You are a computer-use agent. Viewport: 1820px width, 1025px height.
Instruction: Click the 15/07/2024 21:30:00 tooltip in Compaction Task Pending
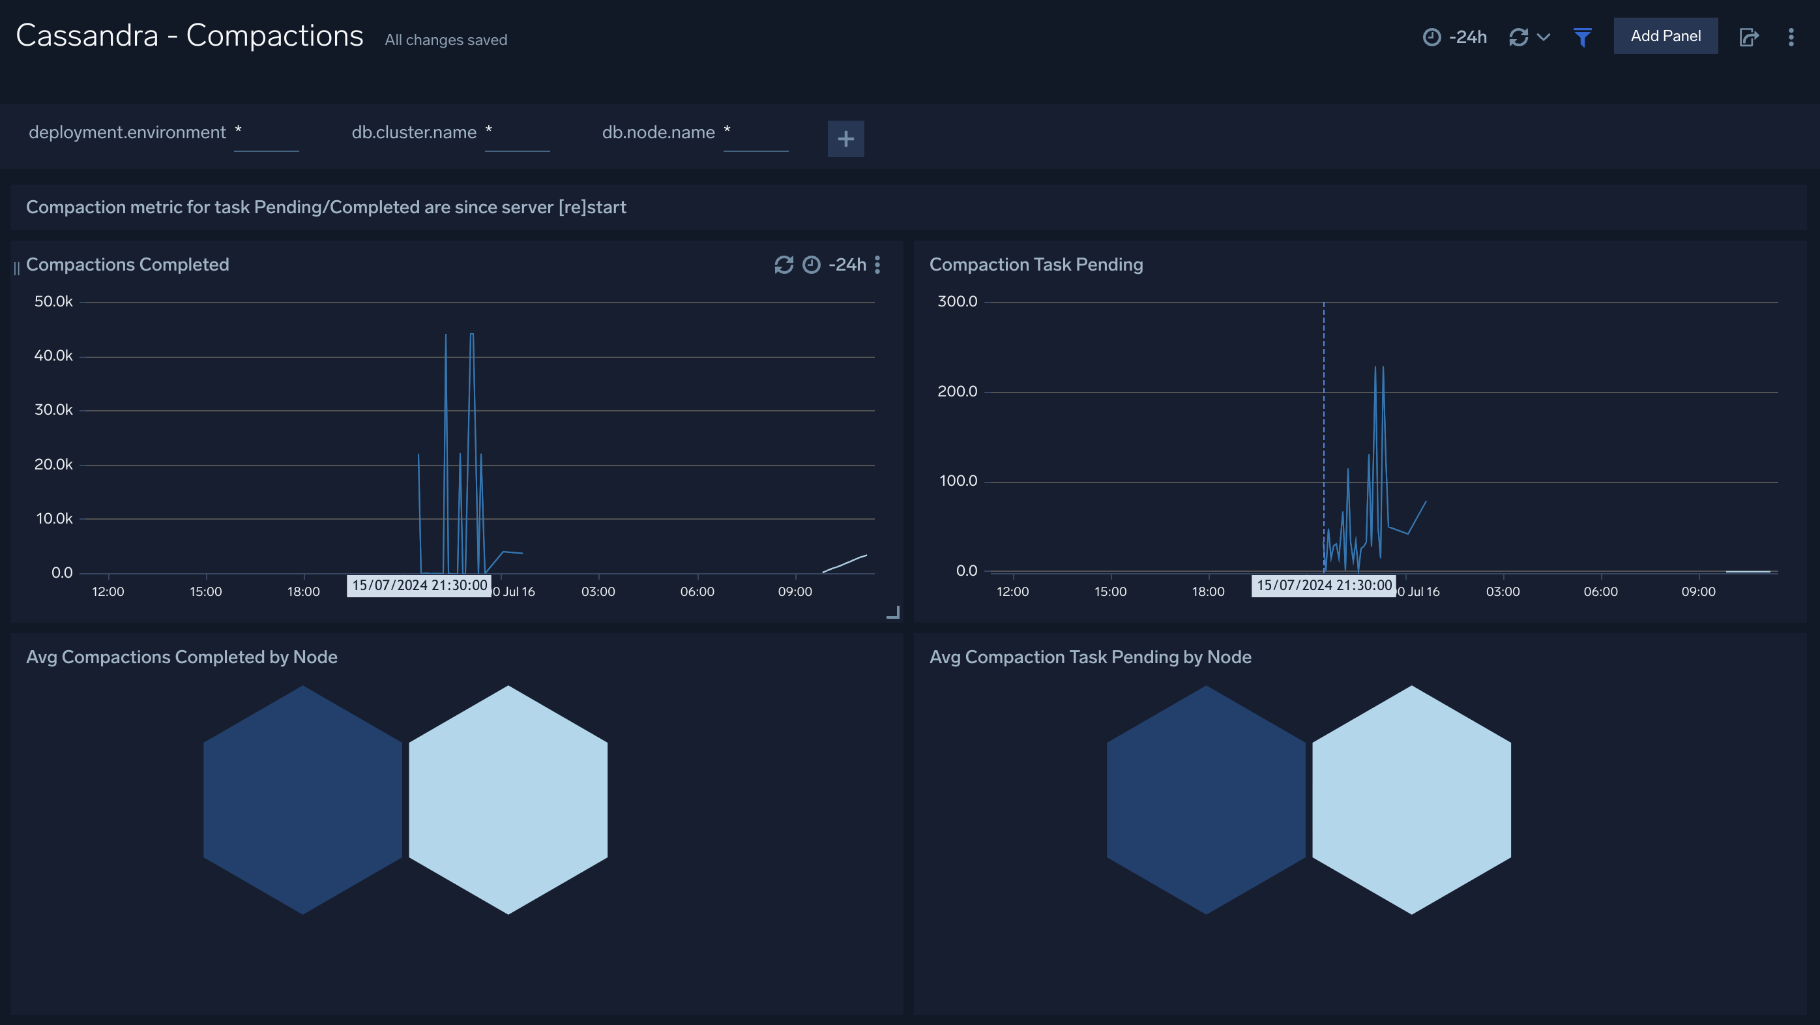[x=1324, y=586]
